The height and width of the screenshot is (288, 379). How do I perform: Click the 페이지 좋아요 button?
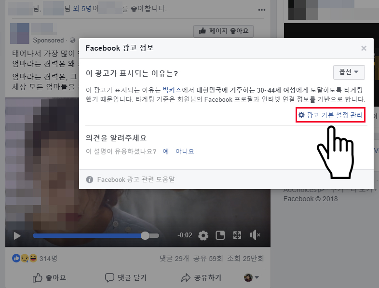pos(224,31)
